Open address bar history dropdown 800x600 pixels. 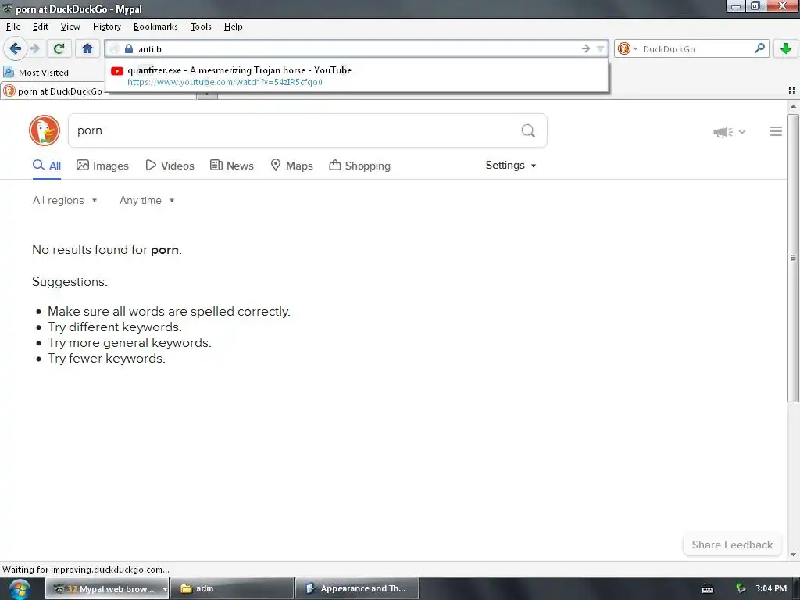601,48
